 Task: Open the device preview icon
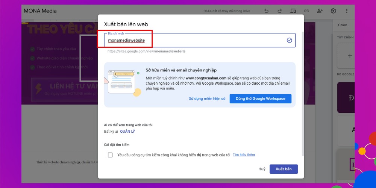click(x=293, y=11)
